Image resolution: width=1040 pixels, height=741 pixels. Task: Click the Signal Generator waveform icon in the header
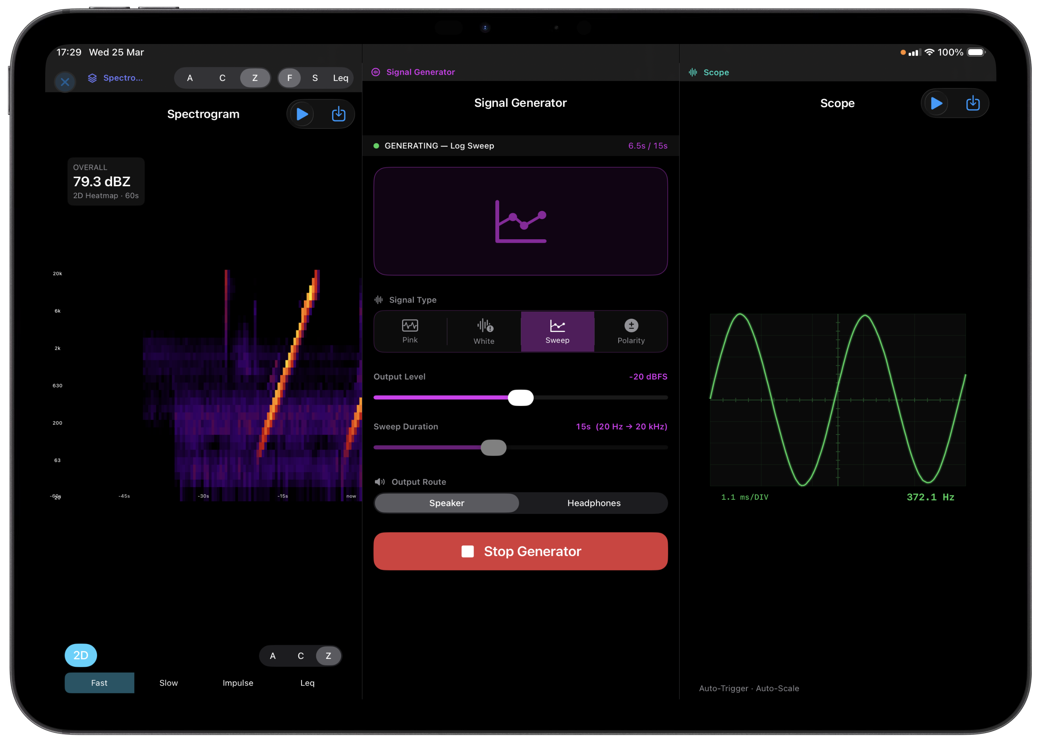[375, 72]
